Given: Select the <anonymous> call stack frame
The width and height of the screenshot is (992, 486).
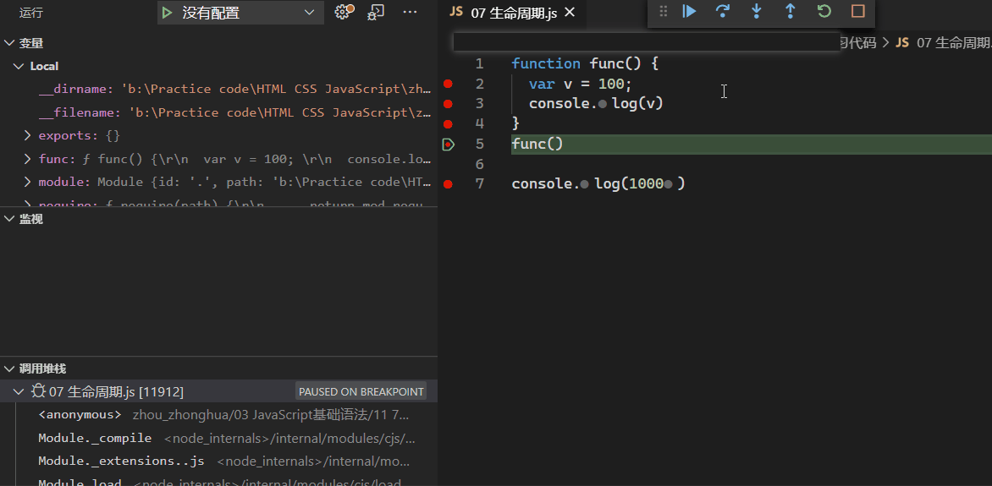Looking at the screenshot, I should [80, 415].
